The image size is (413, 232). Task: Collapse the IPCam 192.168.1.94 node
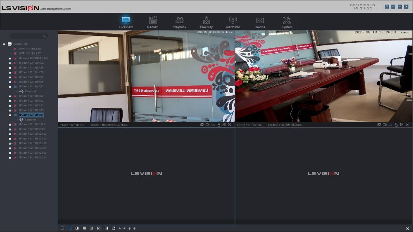10,115
